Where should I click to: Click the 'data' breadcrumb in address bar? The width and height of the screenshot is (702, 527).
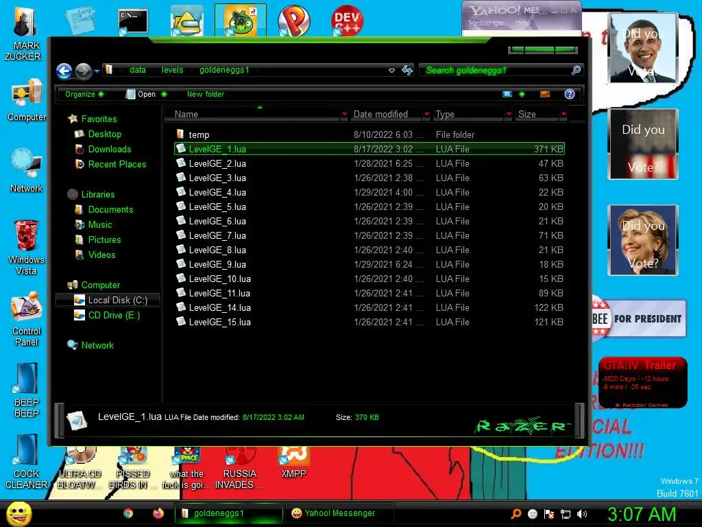tap(137, 70)
